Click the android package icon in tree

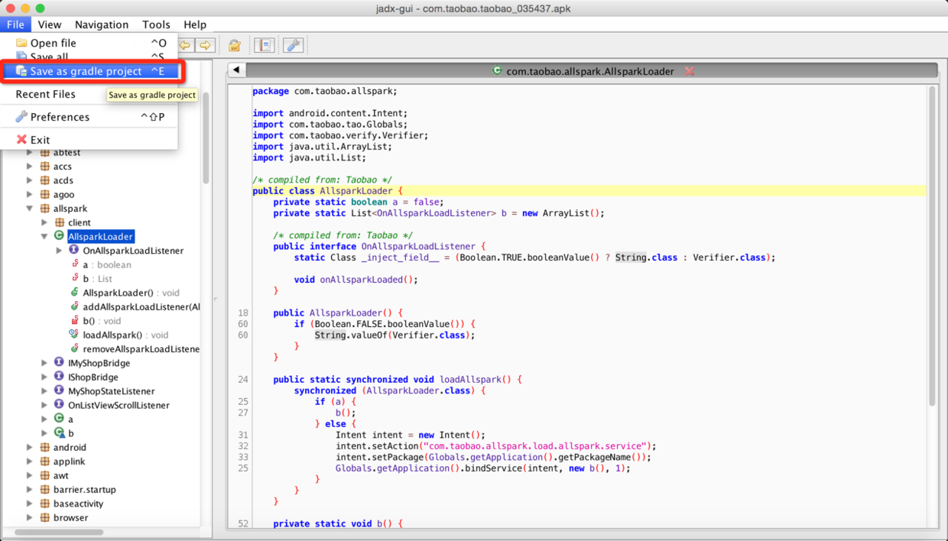(x=45, y=448)
